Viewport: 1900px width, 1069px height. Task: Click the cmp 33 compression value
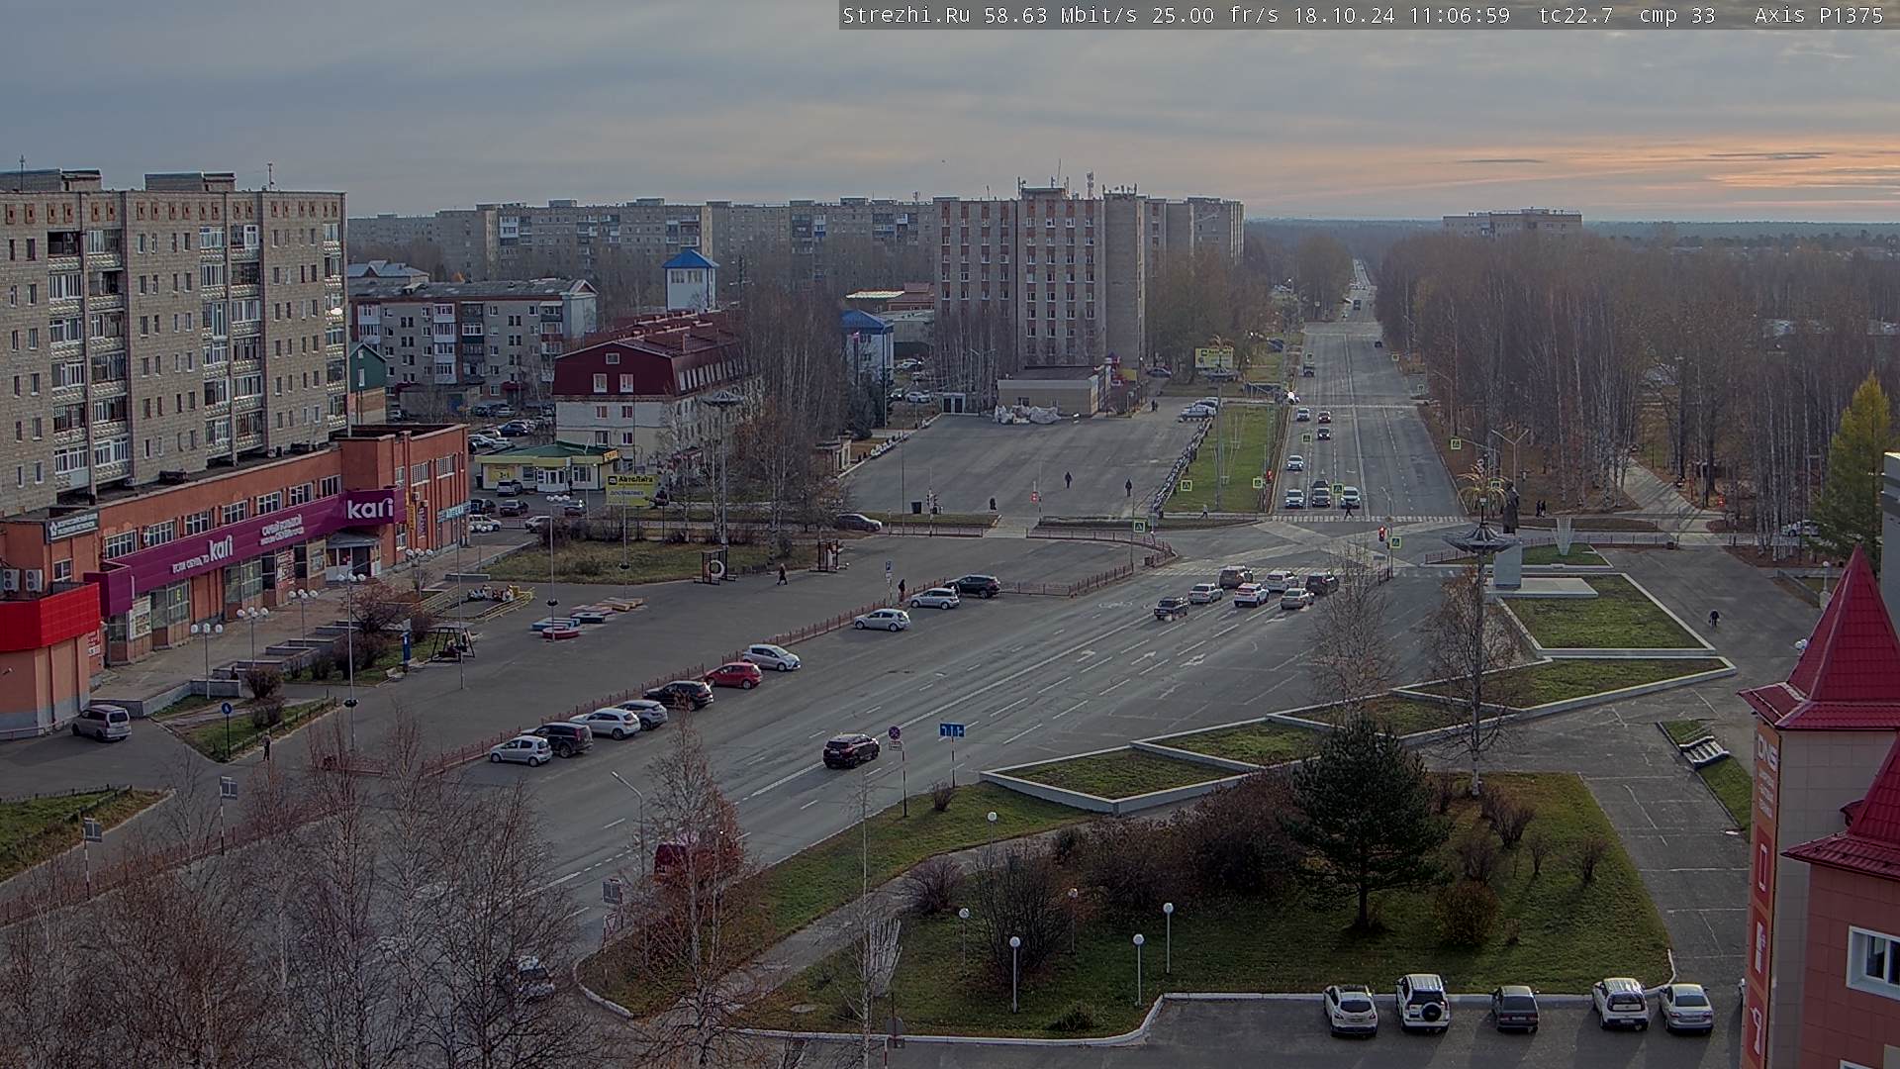click(1676, 15)
